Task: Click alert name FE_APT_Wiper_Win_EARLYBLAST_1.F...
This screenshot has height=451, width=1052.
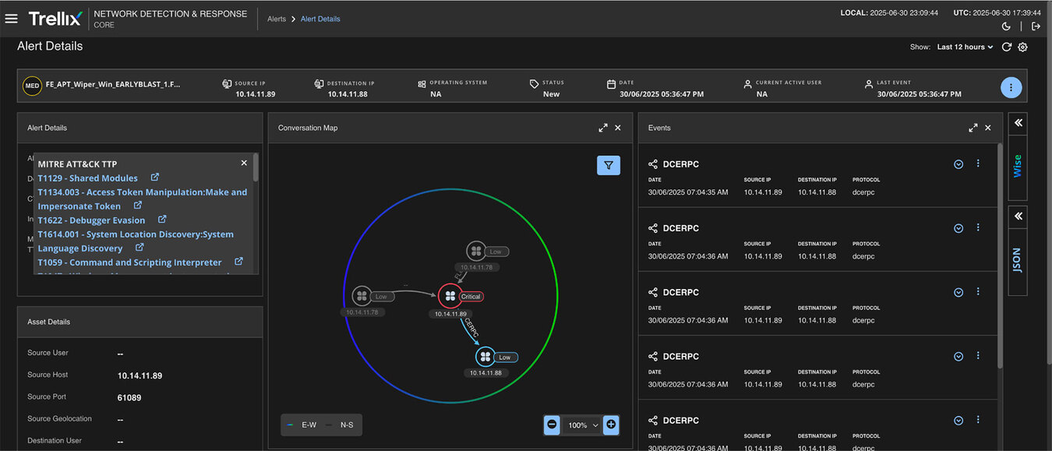Action: tap(113, 84)
